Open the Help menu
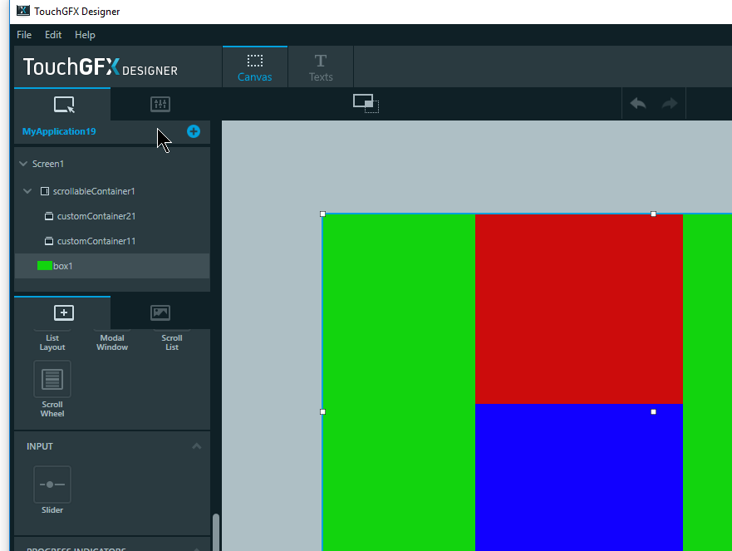The height and width of the screenshot is (551, 732). pos(85,35)
